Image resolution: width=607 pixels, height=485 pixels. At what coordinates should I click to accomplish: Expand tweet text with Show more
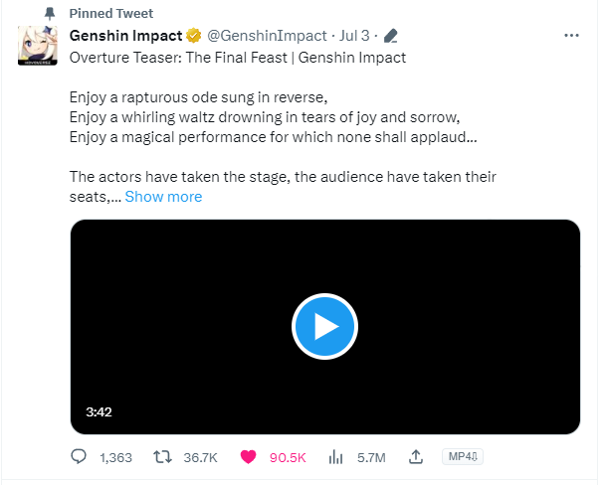tap(163, 197)
